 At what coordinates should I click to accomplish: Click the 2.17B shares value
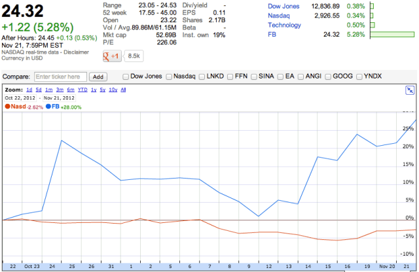click(x=217, y=20)
